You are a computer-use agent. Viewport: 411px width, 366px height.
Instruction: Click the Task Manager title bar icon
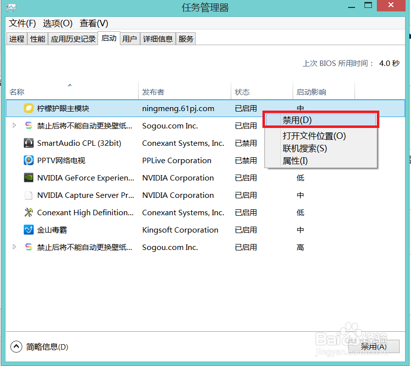11,7
